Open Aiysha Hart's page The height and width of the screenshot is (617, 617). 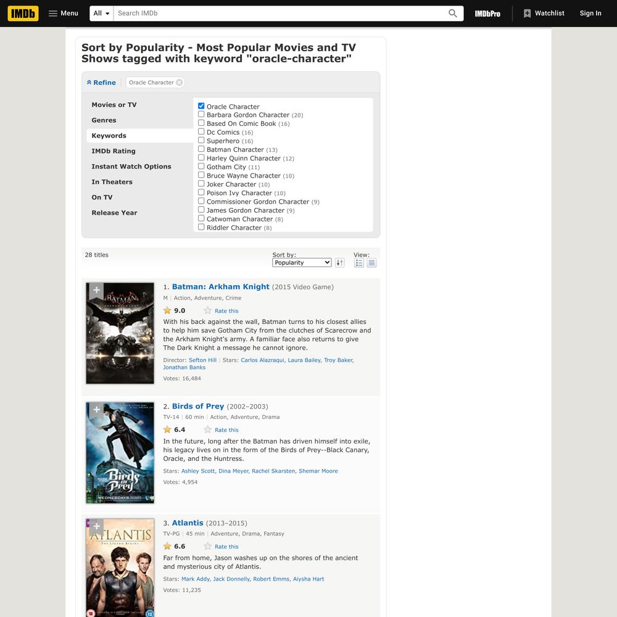click(308, 579)
